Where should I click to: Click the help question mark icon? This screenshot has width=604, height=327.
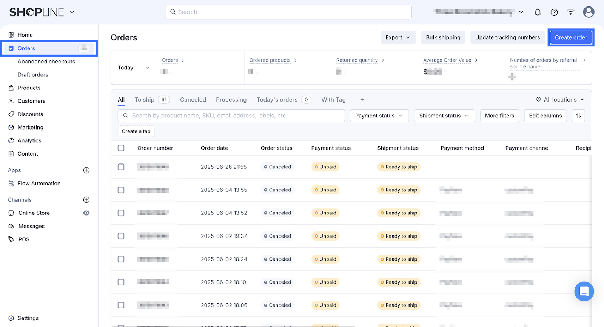pos(554,12)
